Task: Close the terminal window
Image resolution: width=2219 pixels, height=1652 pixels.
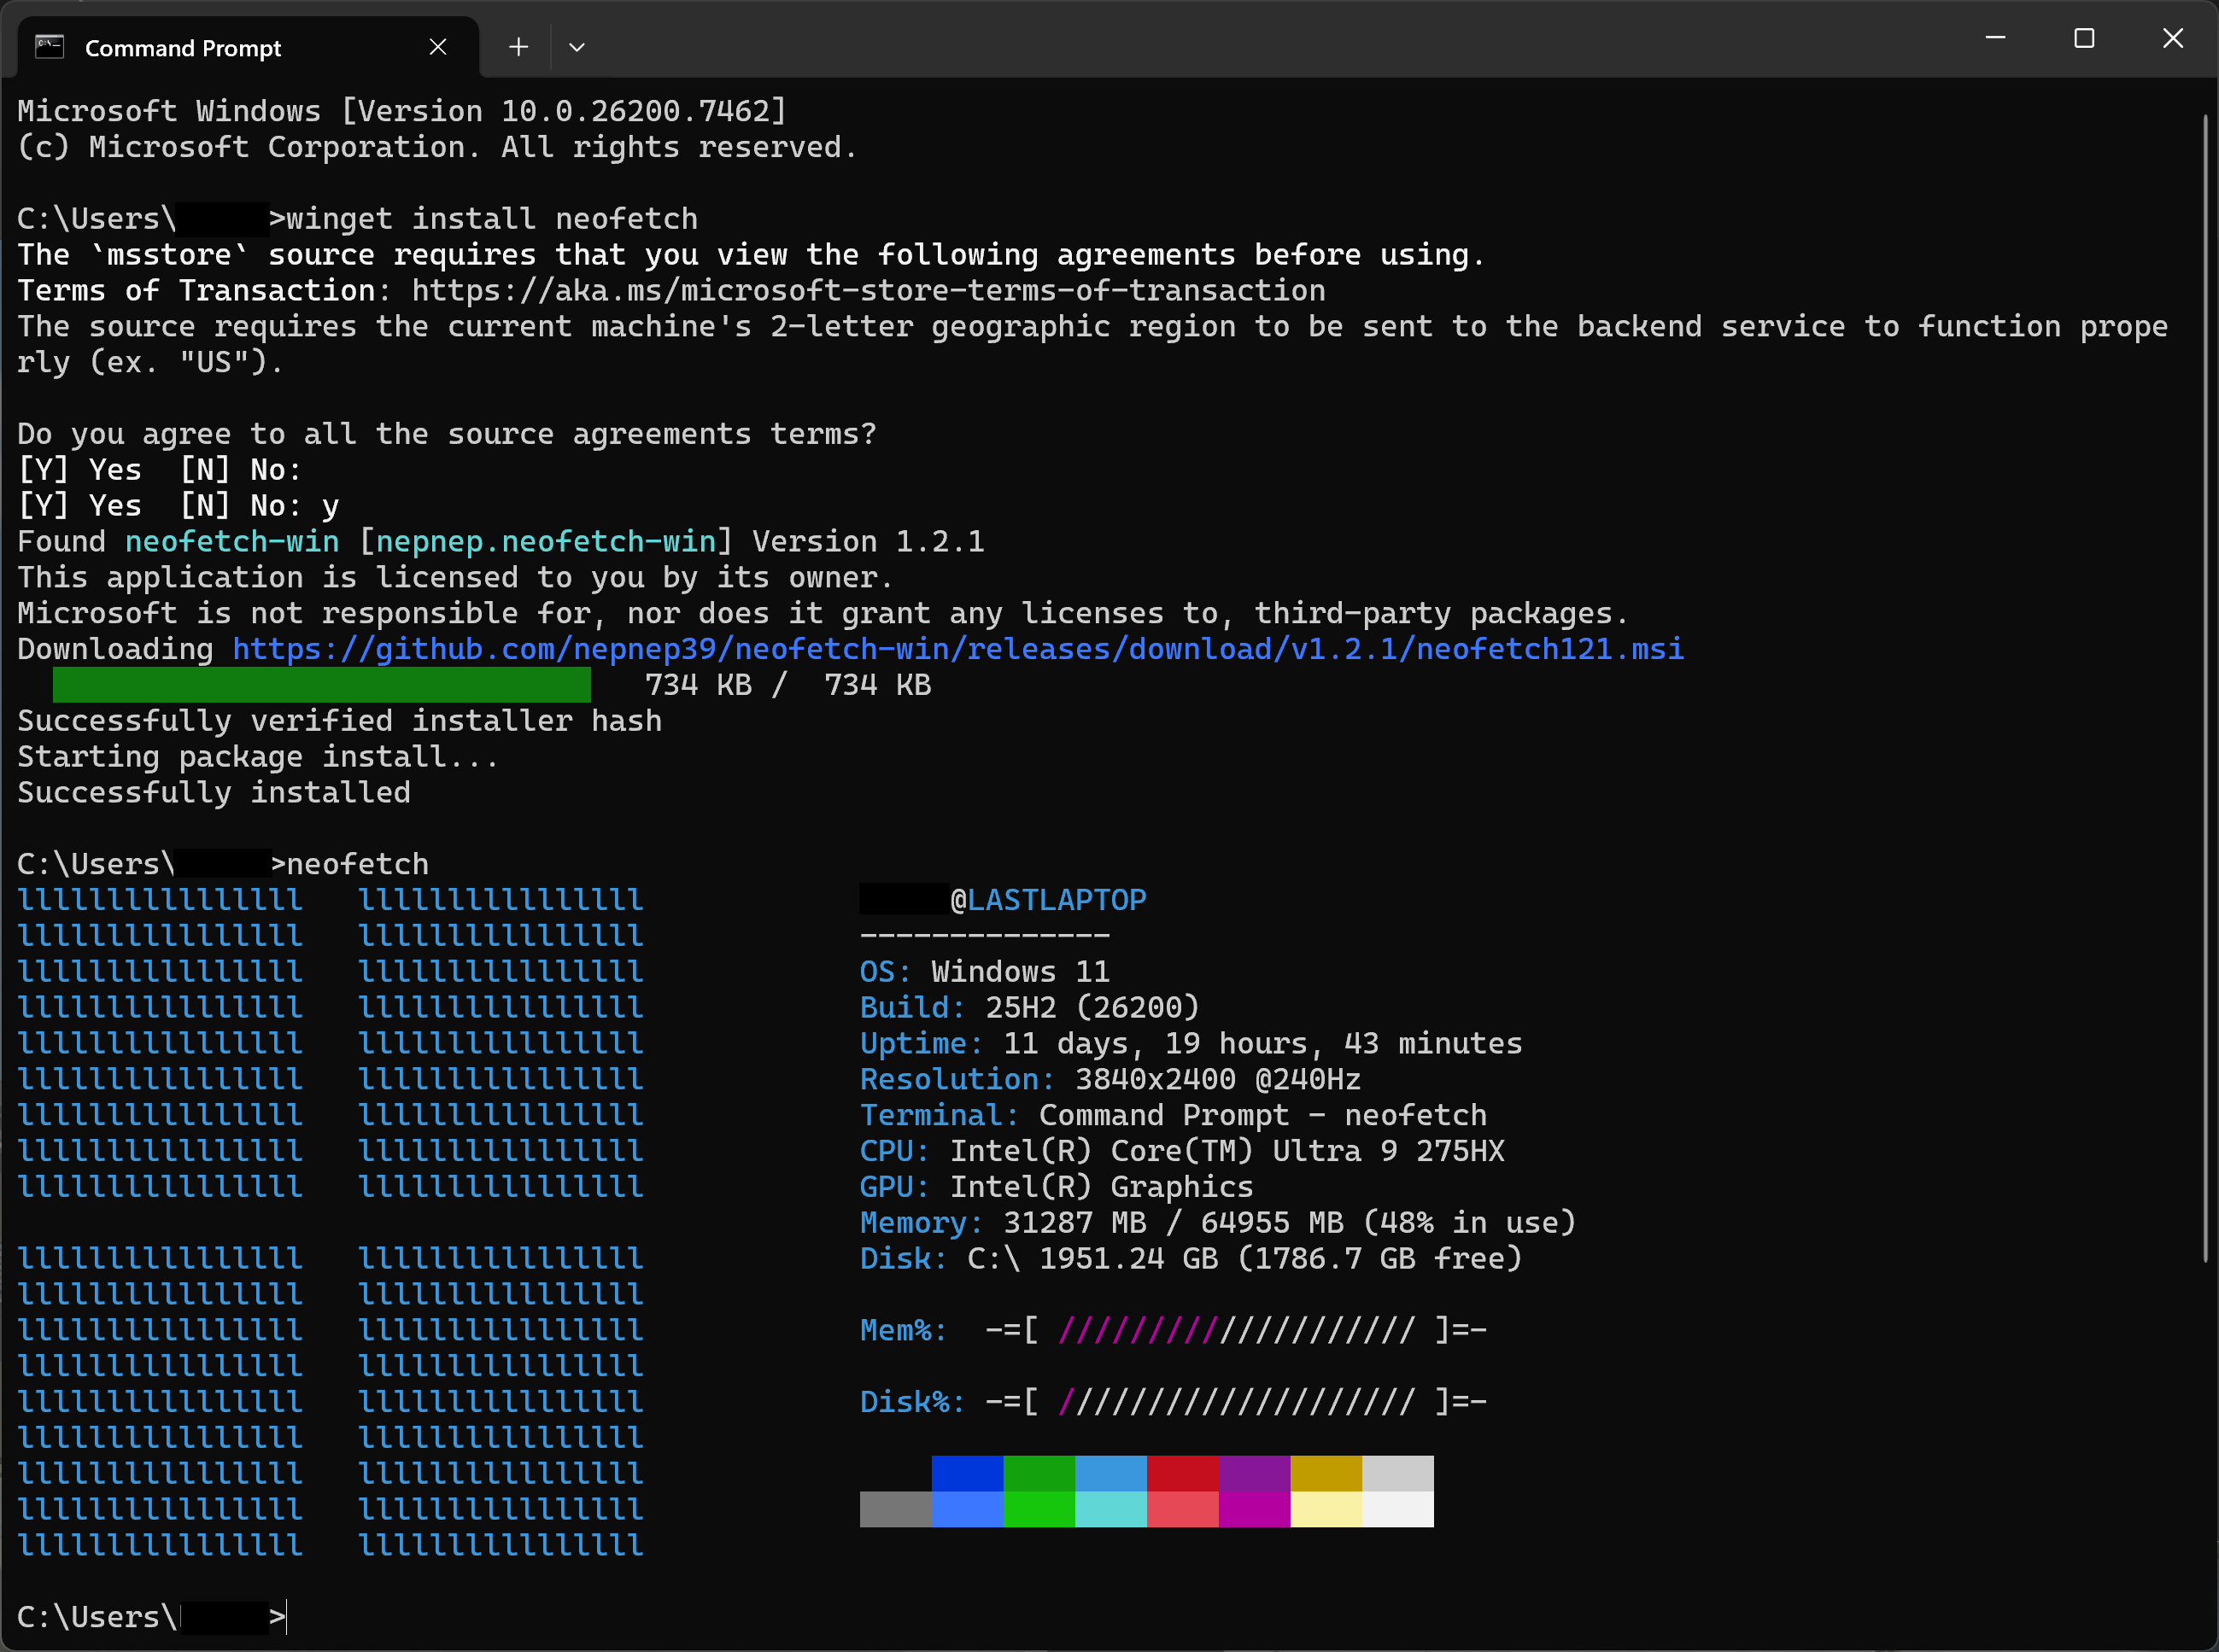Action: (x=2172, y=38)
